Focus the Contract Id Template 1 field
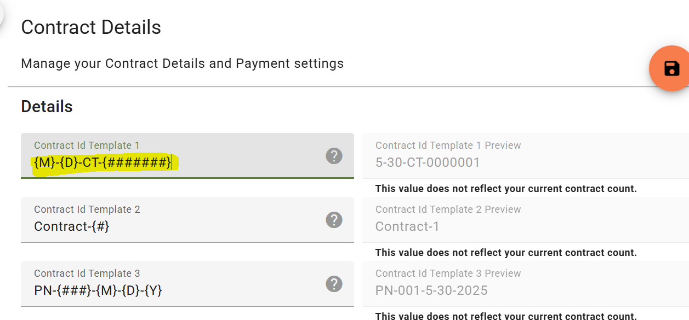 tap(187, 156)
